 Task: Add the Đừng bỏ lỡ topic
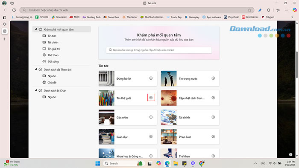point(151,78)
